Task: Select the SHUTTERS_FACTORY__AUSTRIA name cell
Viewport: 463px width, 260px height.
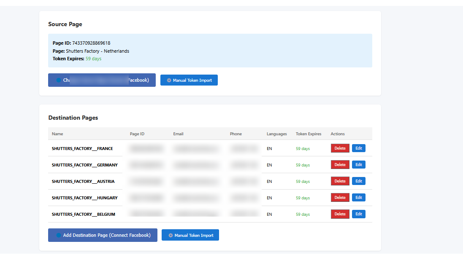Action: [x=83, y=182]
